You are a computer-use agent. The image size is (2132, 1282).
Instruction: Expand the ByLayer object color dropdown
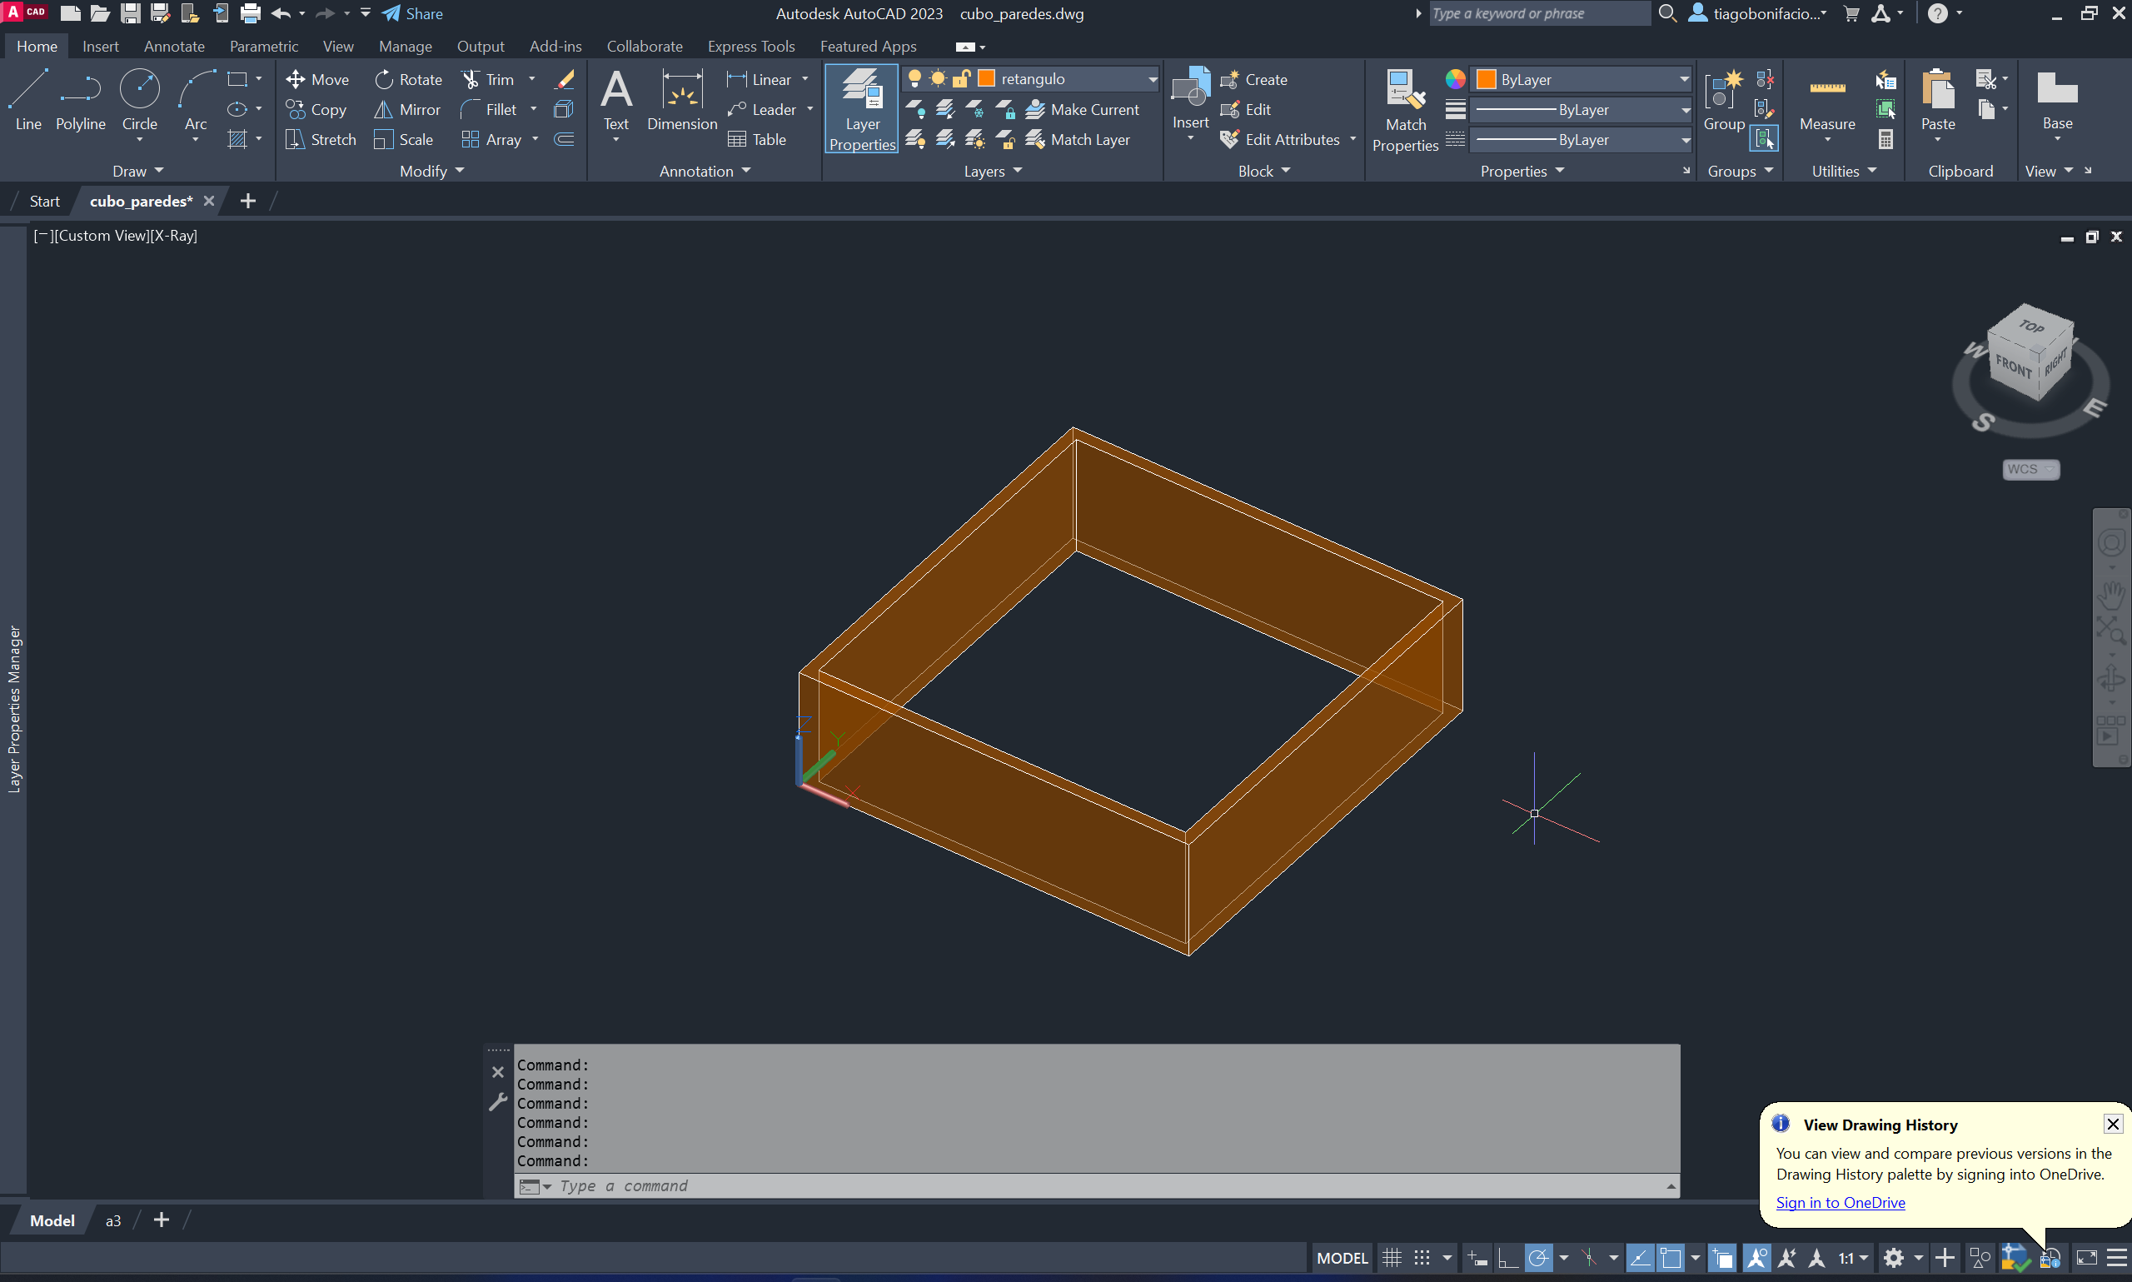click(1683, 79)
